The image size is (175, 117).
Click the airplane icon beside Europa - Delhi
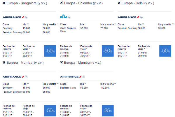119,3
